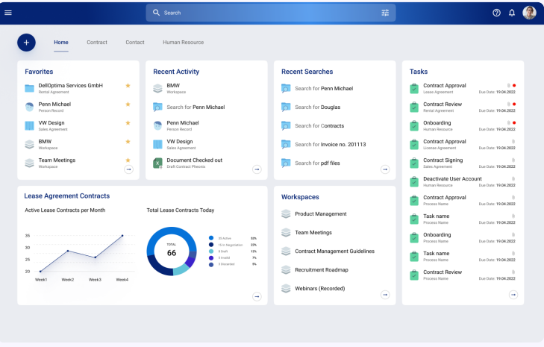Toggle star for Team Meetings favorite
Image resolution: width=544 pixels, height=347 pixels.
(128, 160)
